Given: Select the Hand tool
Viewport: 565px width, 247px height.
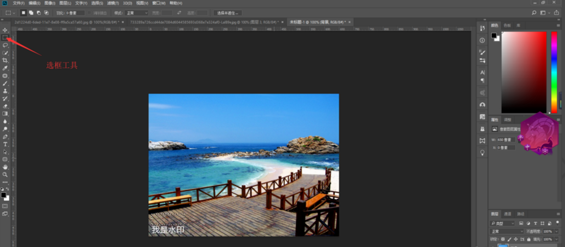Looking at the screenshot, I should (5, 167).
